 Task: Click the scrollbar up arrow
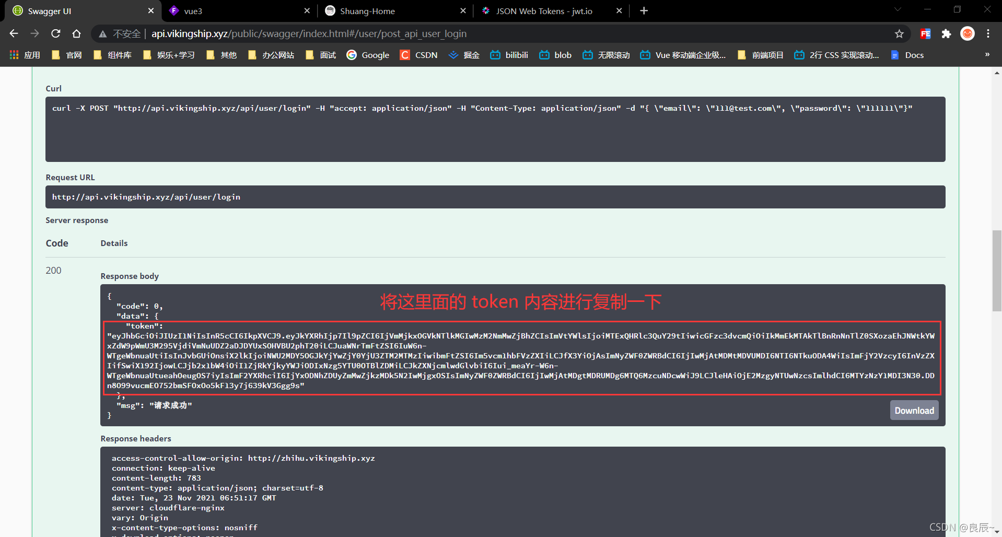(997, 73)
